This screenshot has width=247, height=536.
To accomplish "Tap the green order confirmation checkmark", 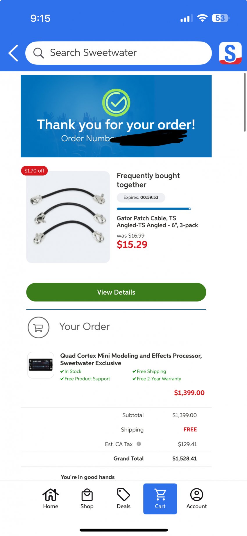I will click(x=116, y=102).
